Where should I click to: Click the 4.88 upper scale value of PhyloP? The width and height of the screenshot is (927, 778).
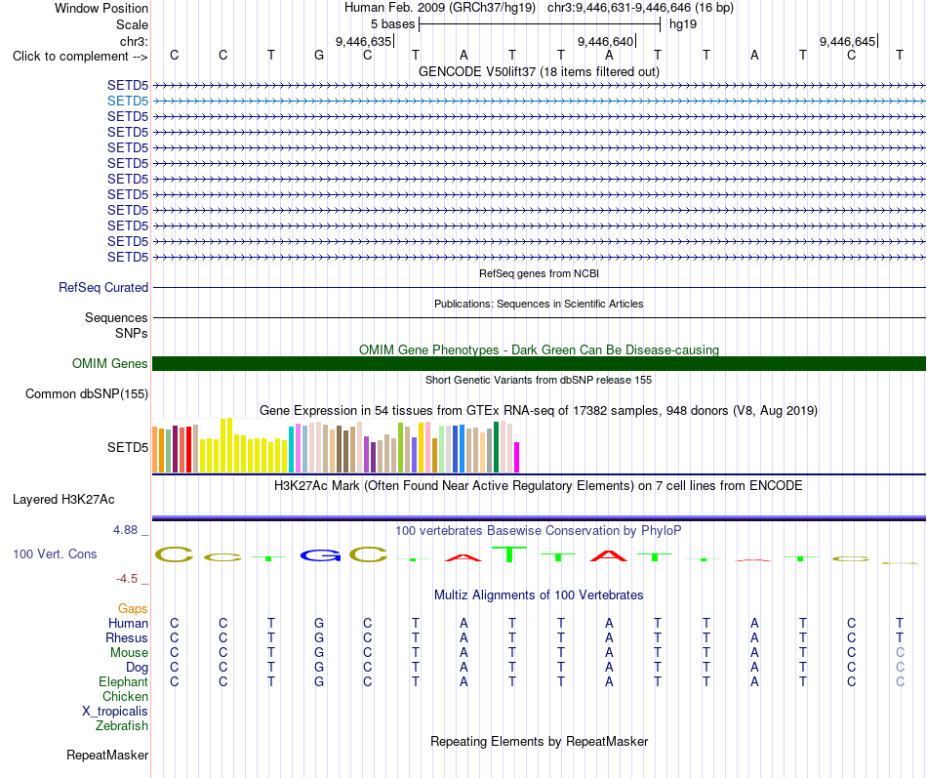pyautogui.click(x=125, y=529)
